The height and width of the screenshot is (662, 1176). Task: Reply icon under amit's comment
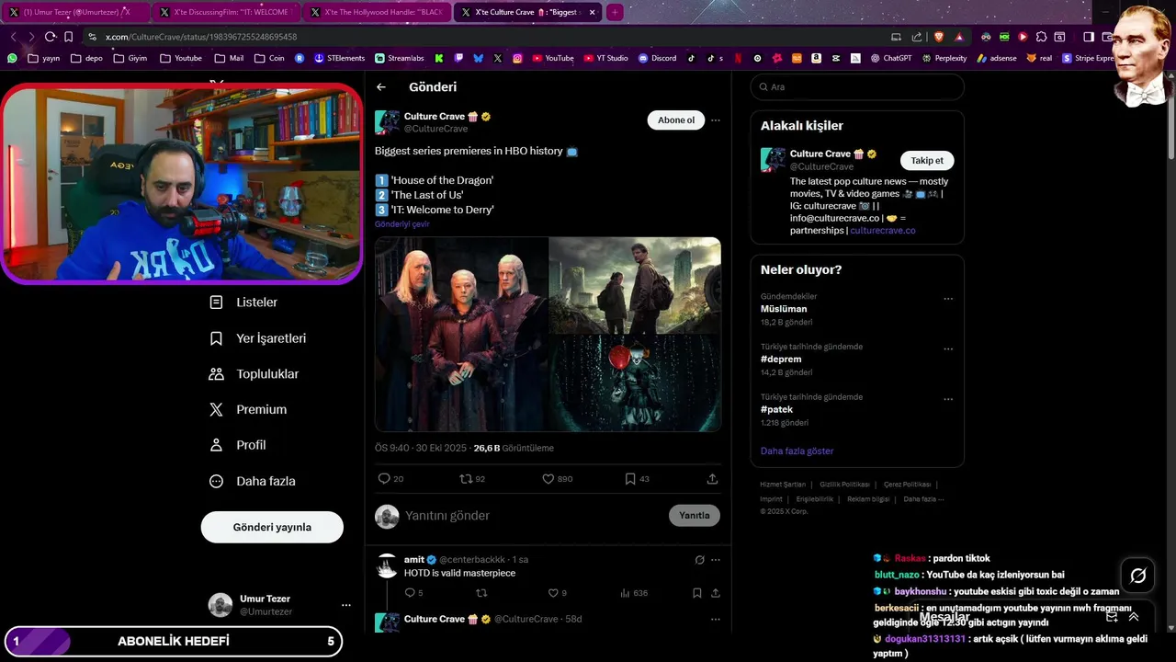pyautogui.click(x=410, y=593)
